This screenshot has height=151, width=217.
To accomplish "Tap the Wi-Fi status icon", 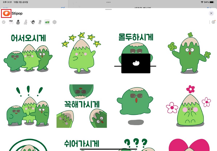I will [202, 2].
